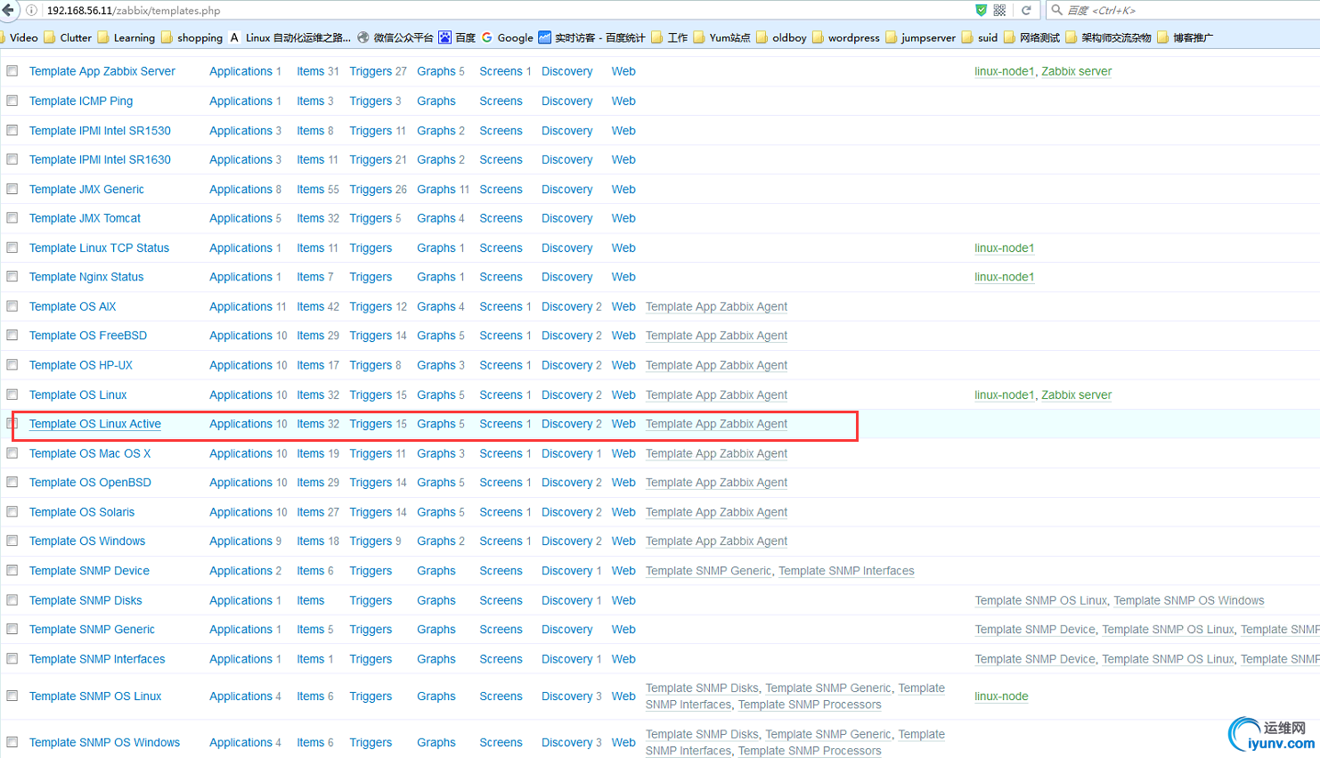Image resolution: width=1320 pixels, height=758 pixels.
Task: Open Graphs 5 for Template OS OpenBSD
Action: click(x=441, y=483)
